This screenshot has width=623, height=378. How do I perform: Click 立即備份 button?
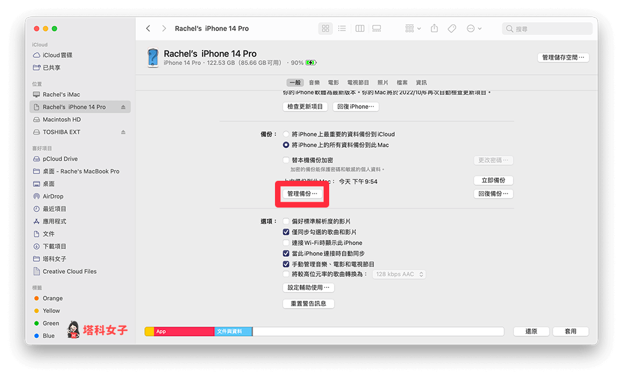click(x=493, y=180)
